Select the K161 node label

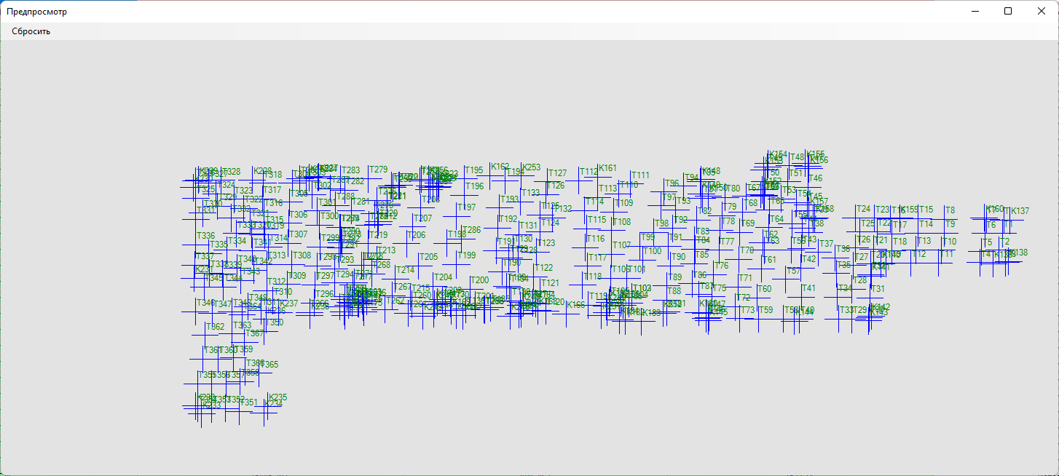[x=608, y=168]
